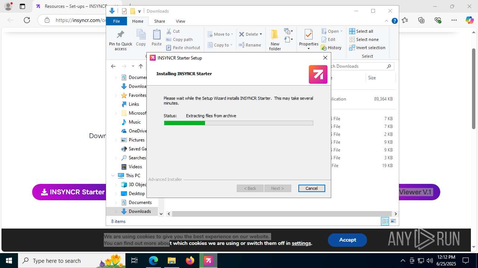Image resolution: width=478 pixels, height=268 pixels.
Task: Open File Explorer help icon
Action: tap(394, 21)
